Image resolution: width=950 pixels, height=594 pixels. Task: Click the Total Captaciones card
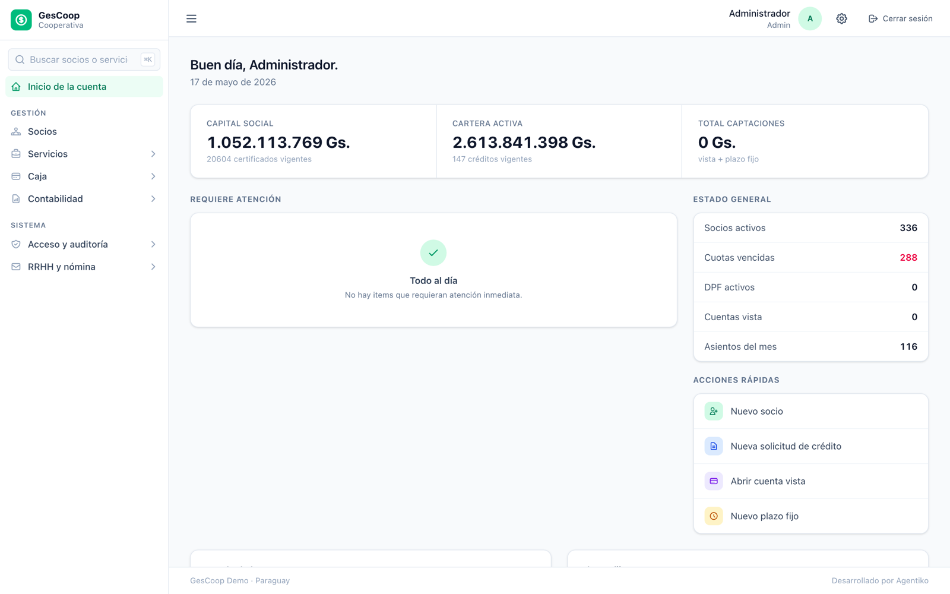point(805,141)
